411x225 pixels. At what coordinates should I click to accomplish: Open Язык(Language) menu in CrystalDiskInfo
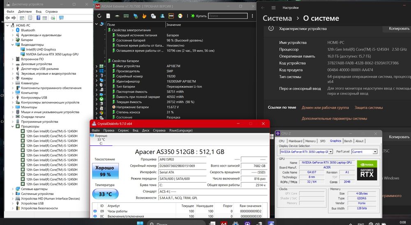click(x=181, y=130)
